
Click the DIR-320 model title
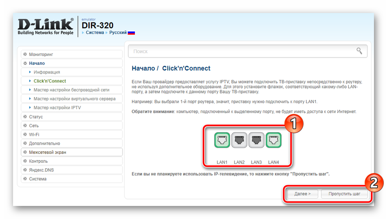click(97, 25)
